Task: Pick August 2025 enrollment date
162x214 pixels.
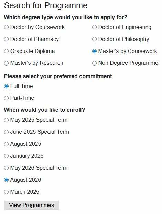Action: pyautogui.click(x=6, y=144)
